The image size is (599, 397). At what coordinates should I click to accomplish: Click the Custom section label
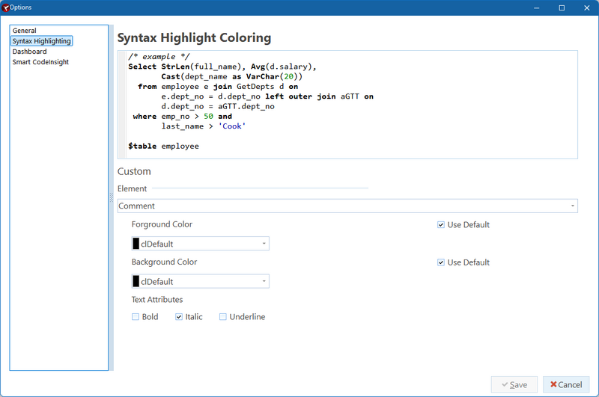pyautogui.click(x=134, y=171)
